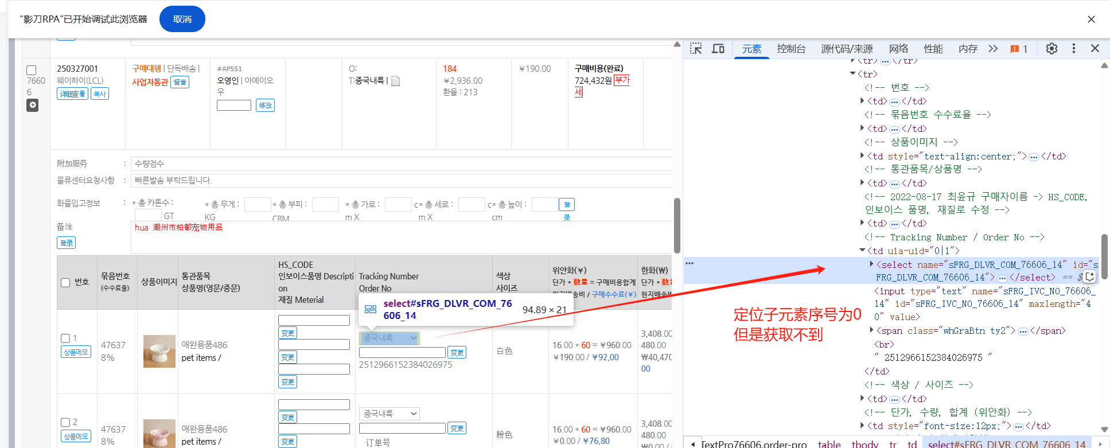Switch to the 控制台 console tab
The height and width of the screenshot is (448, 1110).
point(791,49)
